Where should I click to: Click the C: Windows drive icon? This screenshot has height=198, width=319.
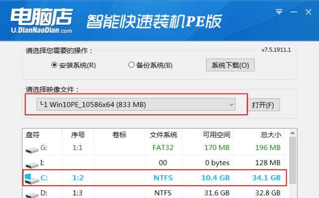point(31,179)
